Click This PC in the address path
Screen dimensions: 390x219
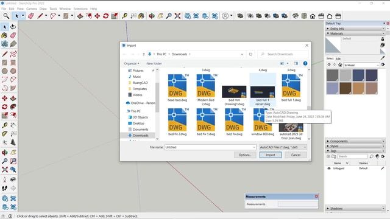click(x=161, y=54)
